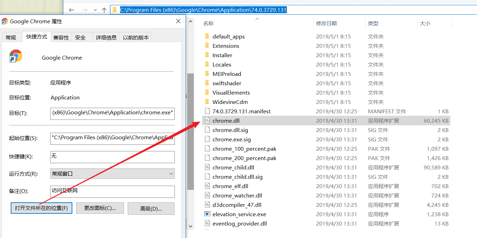This screenshot has height=238, width=477.
Task: Click the chrome.dll.sig file icon
Action: pos(207,130)
